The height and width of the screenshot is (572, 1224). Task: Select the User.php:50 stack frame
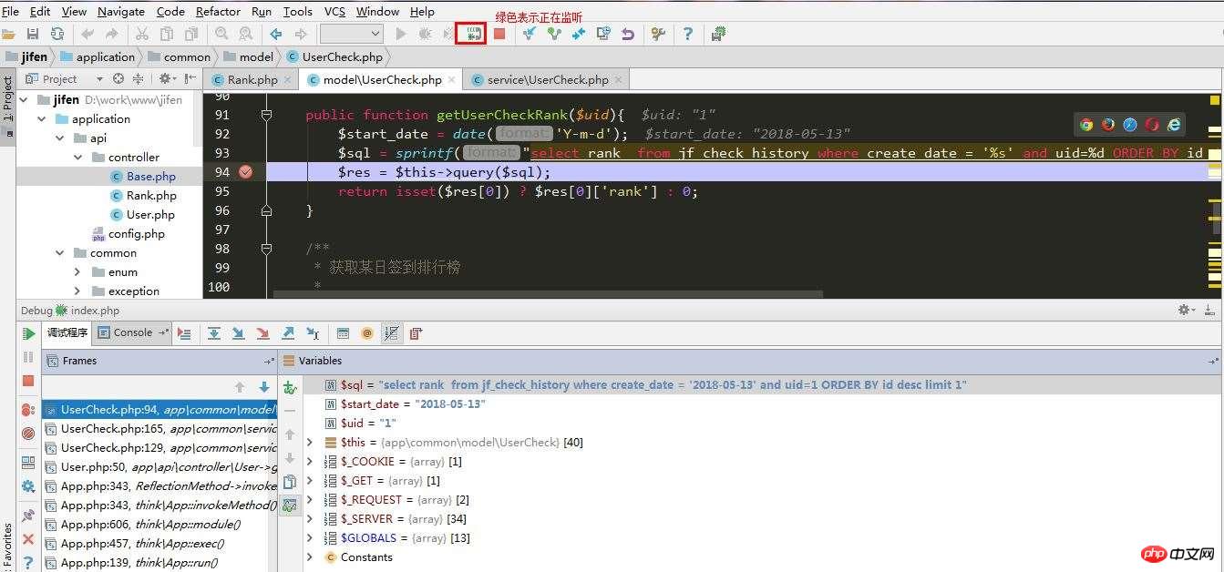click(159, 466)
